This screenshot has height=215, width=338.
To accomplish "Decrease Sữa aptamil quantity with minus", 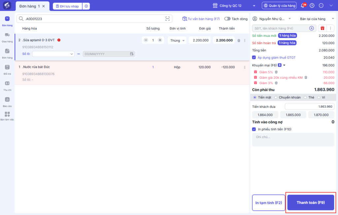I will click(146, 40).
